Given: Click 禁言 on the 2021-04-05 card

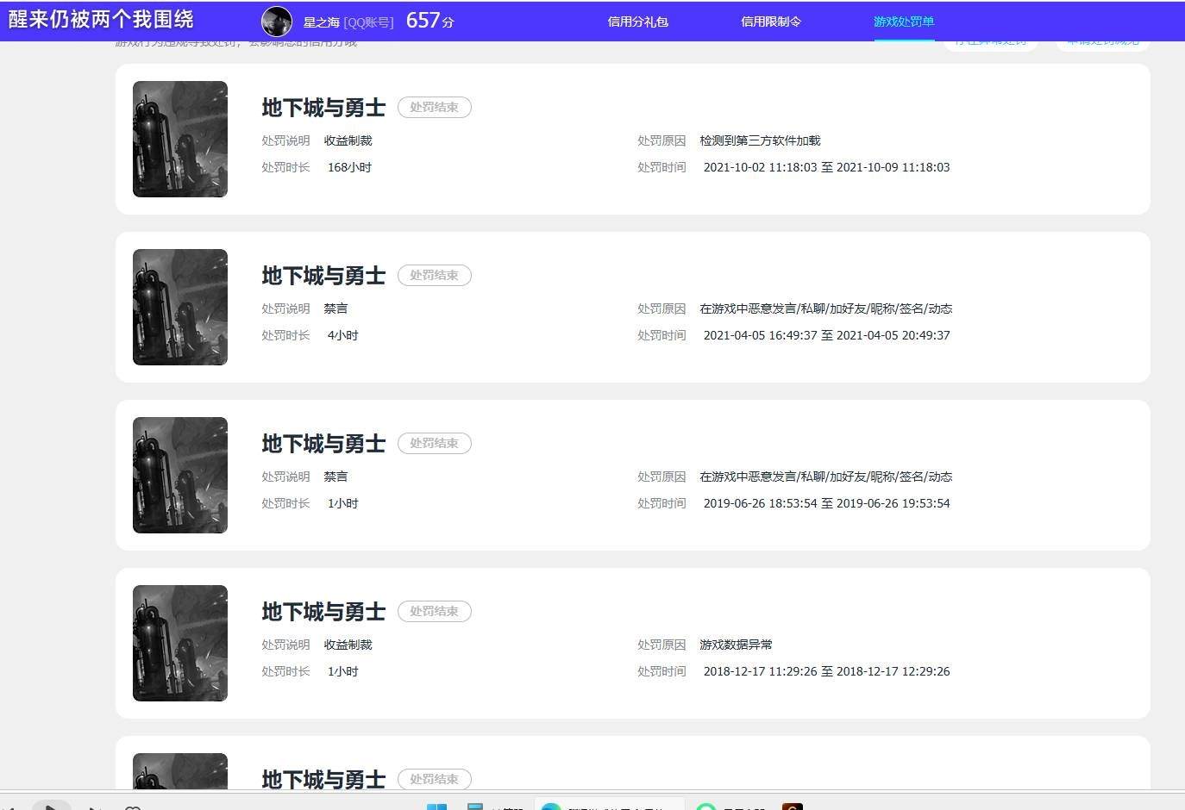Looking at the screenshot, I should point(335,308).
